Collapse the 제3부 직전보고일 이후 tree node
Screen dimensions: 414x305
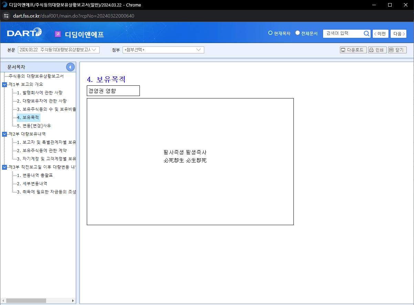4,167
